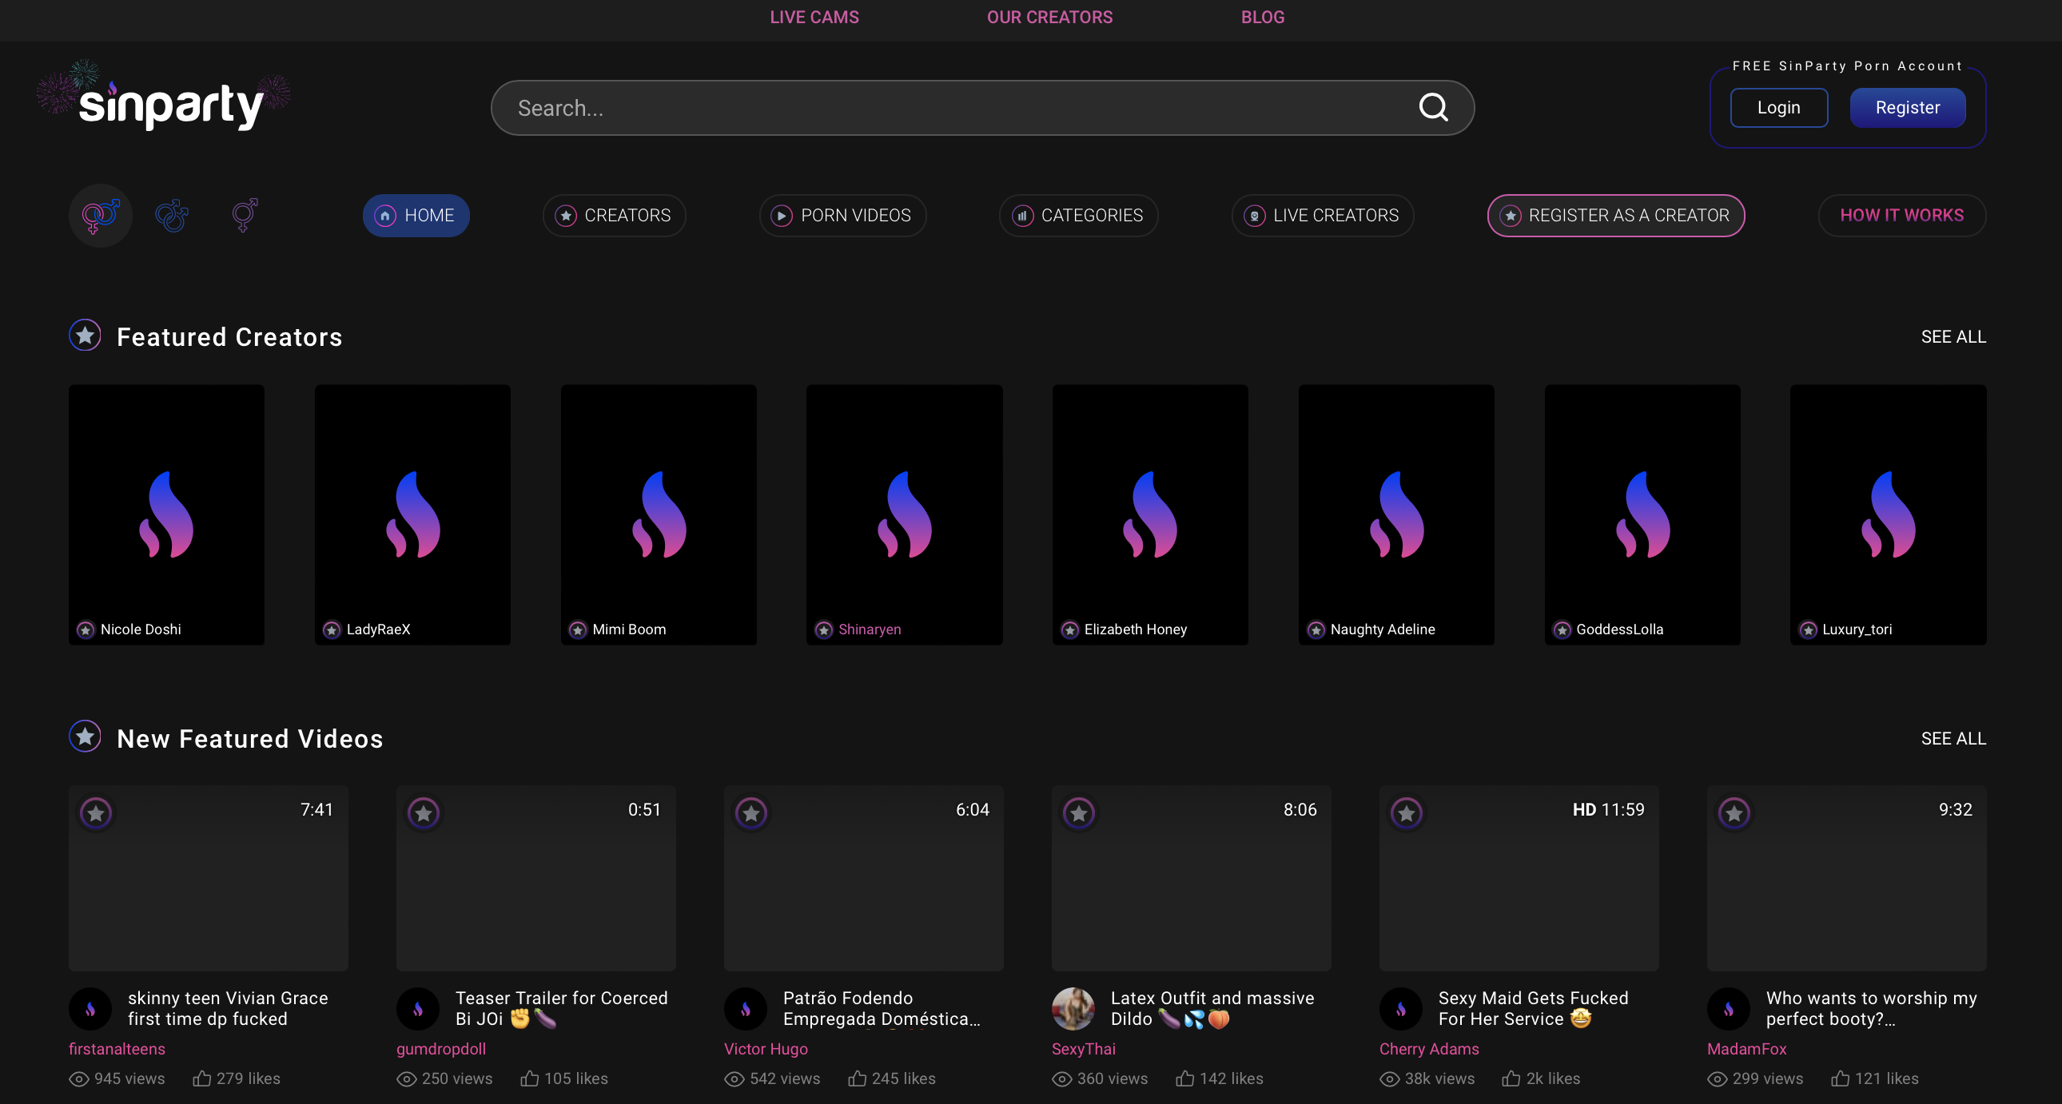Open GoddessLolla's creator card

tap(1642, 514)
